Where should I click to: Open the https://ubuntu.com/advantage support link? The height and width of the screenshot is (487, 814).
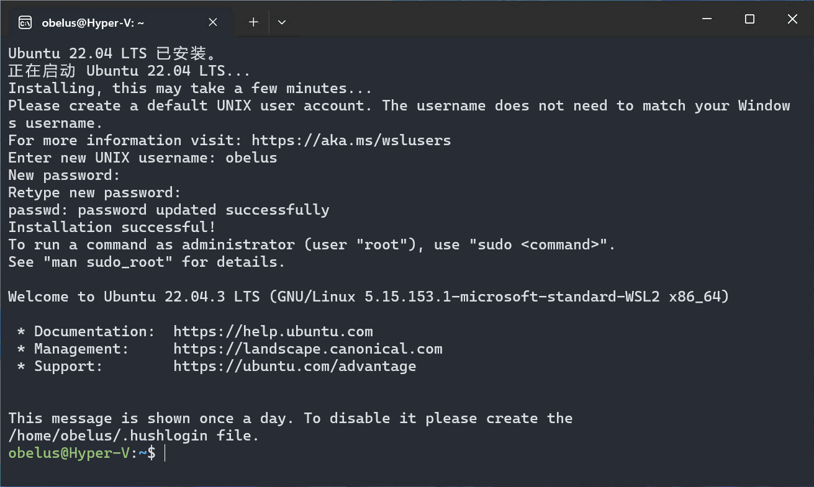pyautogui.click(x=295, y=366)
